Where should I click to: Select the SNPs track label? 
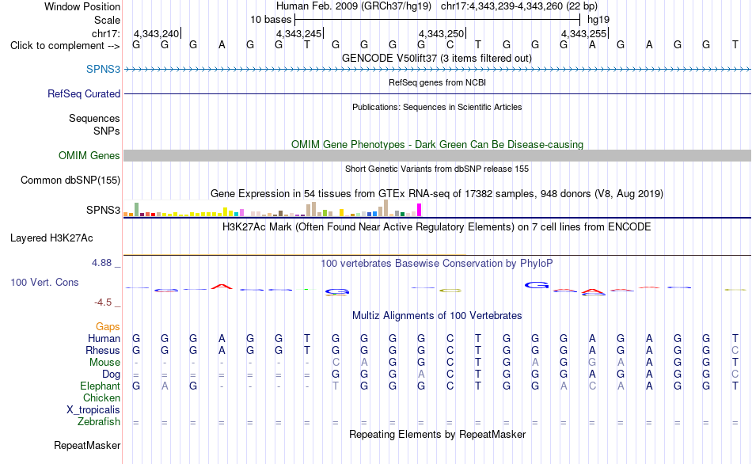coord(107,131)
